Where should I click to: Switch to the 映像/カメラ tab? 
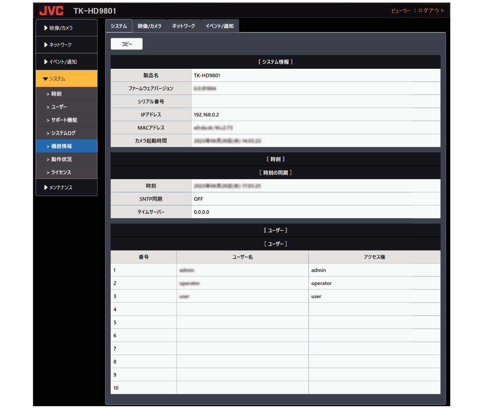pyautogui.click(x=149, y=26)
